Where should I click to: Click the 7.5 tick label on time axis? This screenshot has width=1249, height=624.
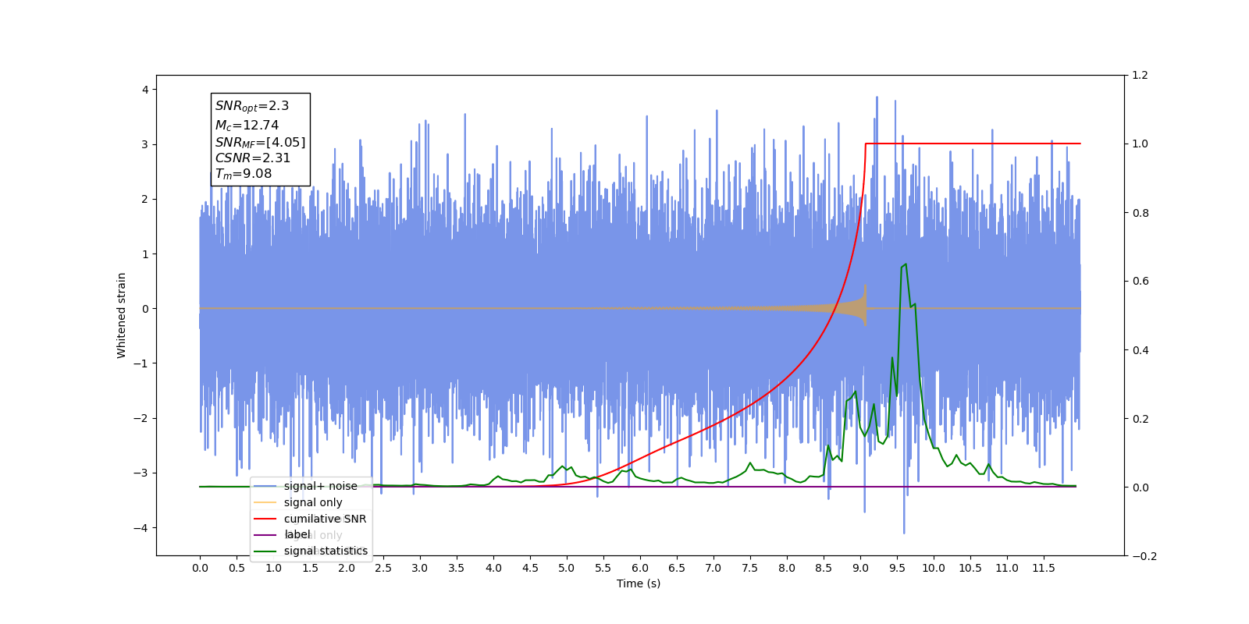point(750,568)
